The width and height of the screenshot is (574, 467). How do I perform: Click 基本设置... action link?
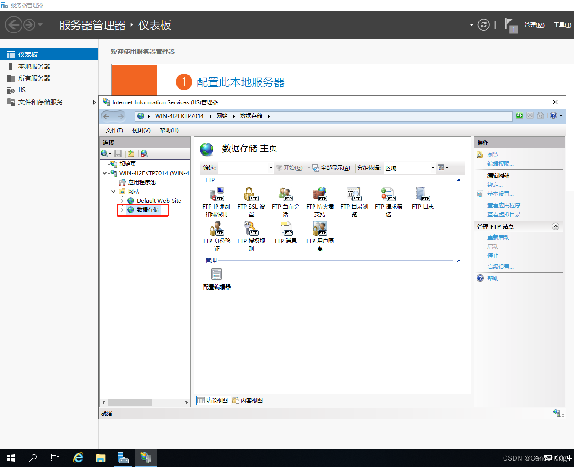click(x=500, y=194)
